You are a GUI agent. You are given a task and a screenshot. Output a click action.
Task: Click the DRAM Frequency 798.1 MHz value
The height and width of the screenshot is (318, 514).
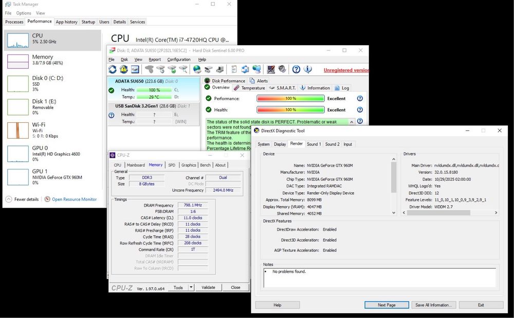pos(193,205)
